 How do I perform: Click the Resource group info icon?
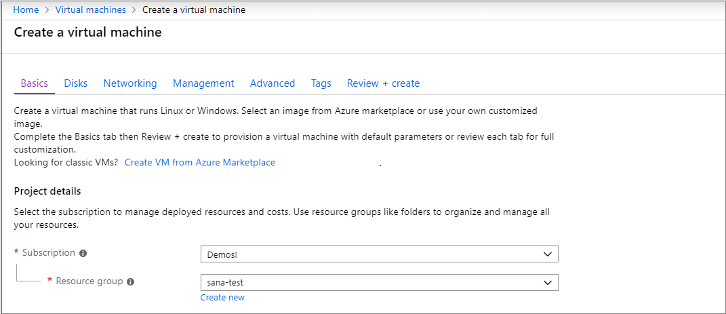click(130, 281)
